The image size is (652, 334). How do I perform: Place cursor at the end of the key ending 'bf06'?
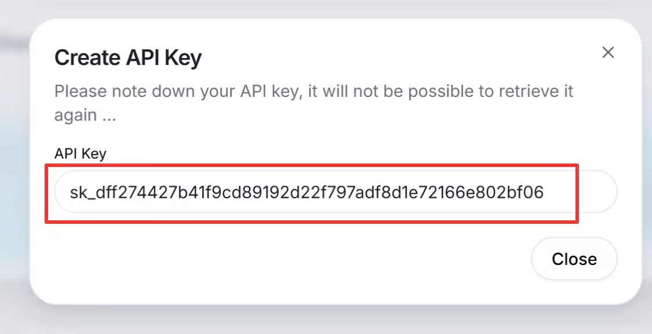pyautogui.click(x=545, y=192)
